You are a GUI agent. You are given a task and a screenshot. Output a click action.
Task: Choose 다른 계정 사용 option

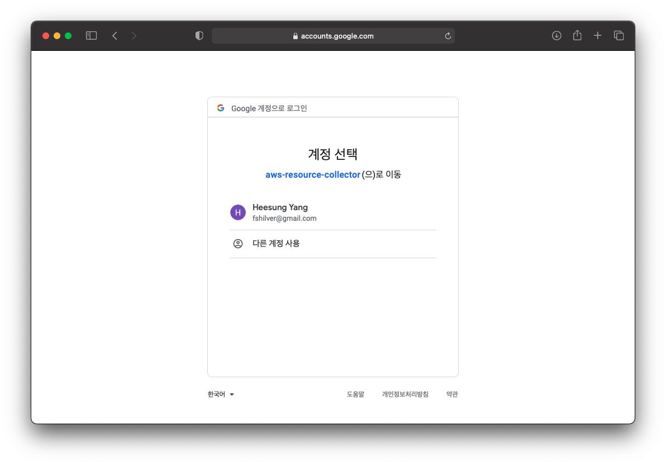[x=333, y=244]
